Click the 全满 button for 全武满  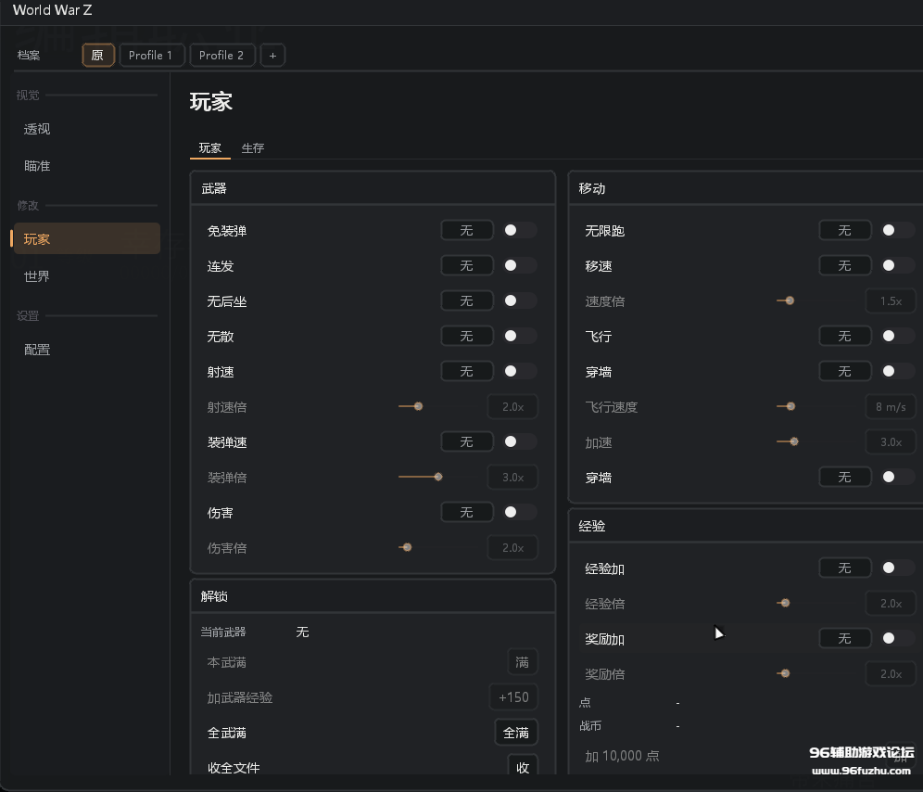pyautogui.click(x=516, y=733)
